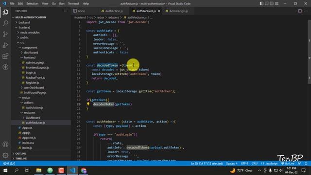Open index.css file
The width and height of the screenshot is (311, 175).
(28, 142)
